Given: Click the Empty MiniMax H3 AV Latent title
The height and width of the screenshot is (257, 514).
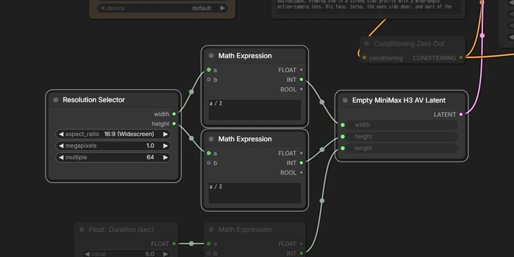Looking at the screenshot, I should (399, 100).
